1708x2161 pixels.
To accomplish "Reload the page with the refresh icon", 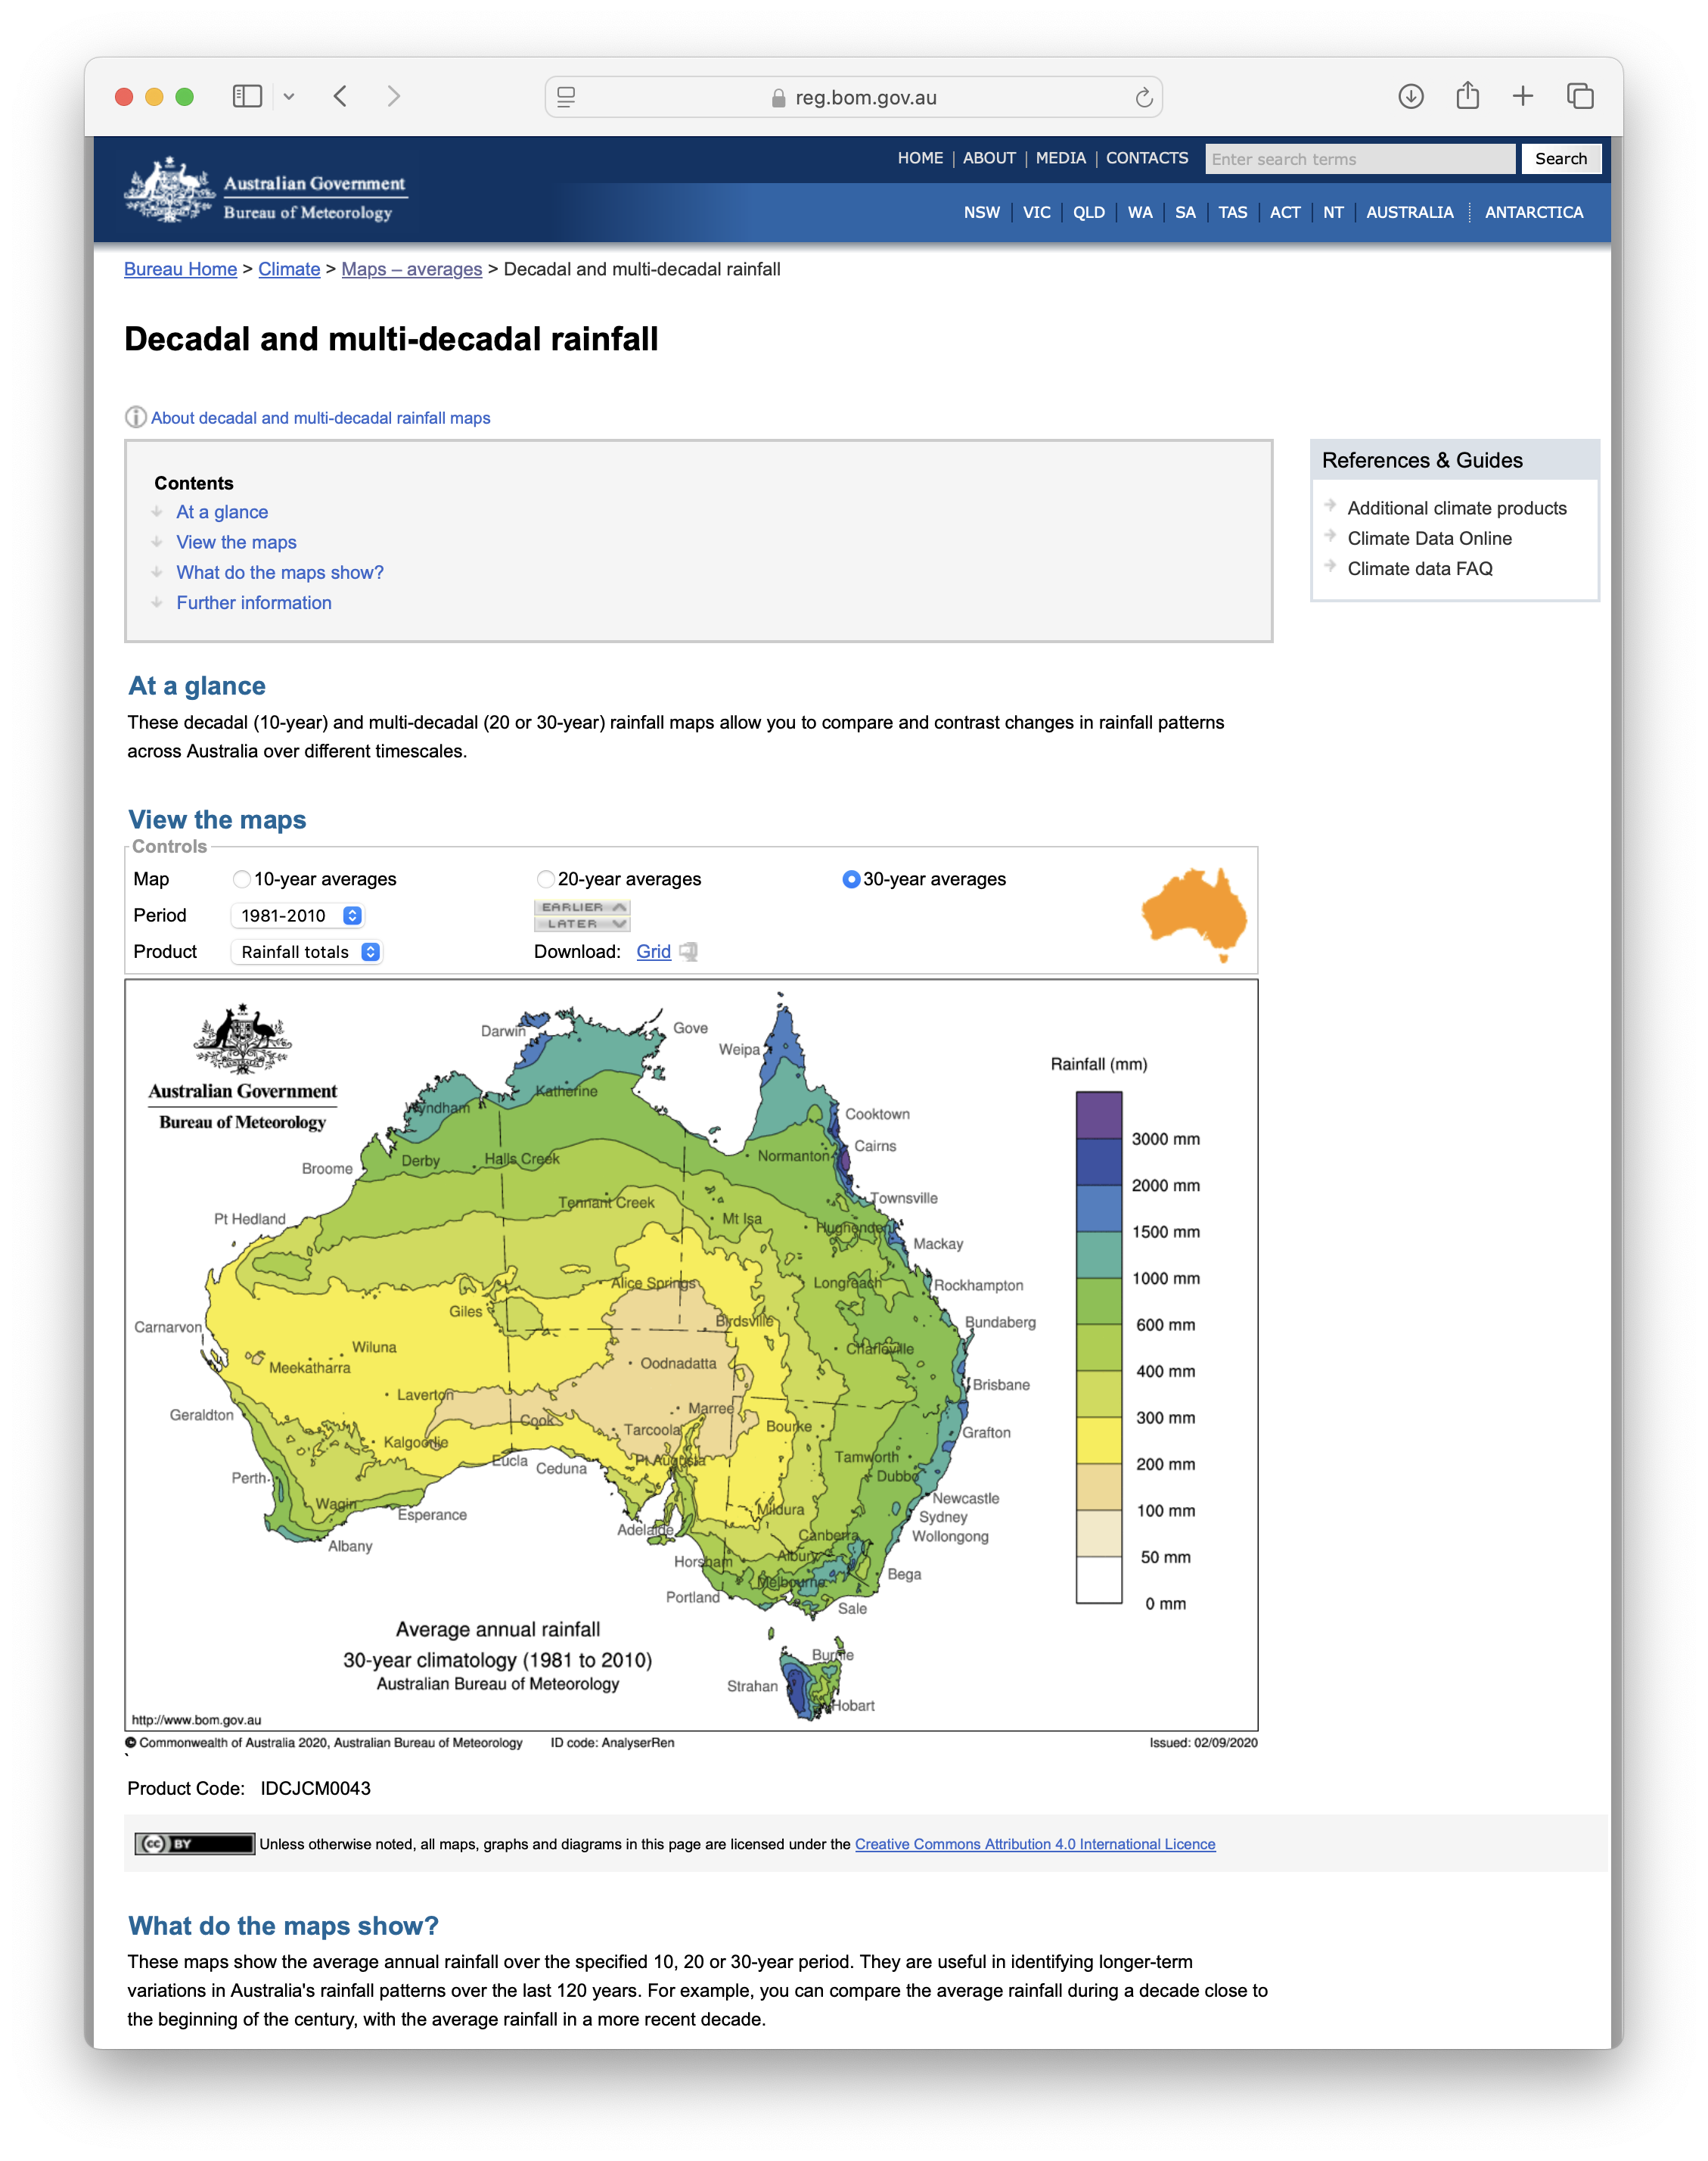I will point(1144,97).
